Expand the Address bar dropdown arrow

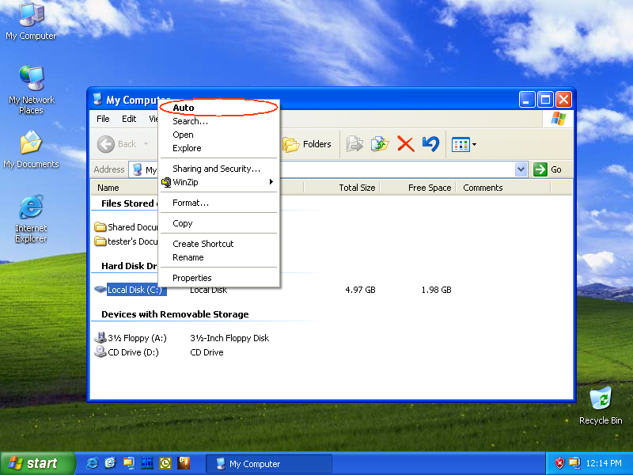[x=521, y=169]
